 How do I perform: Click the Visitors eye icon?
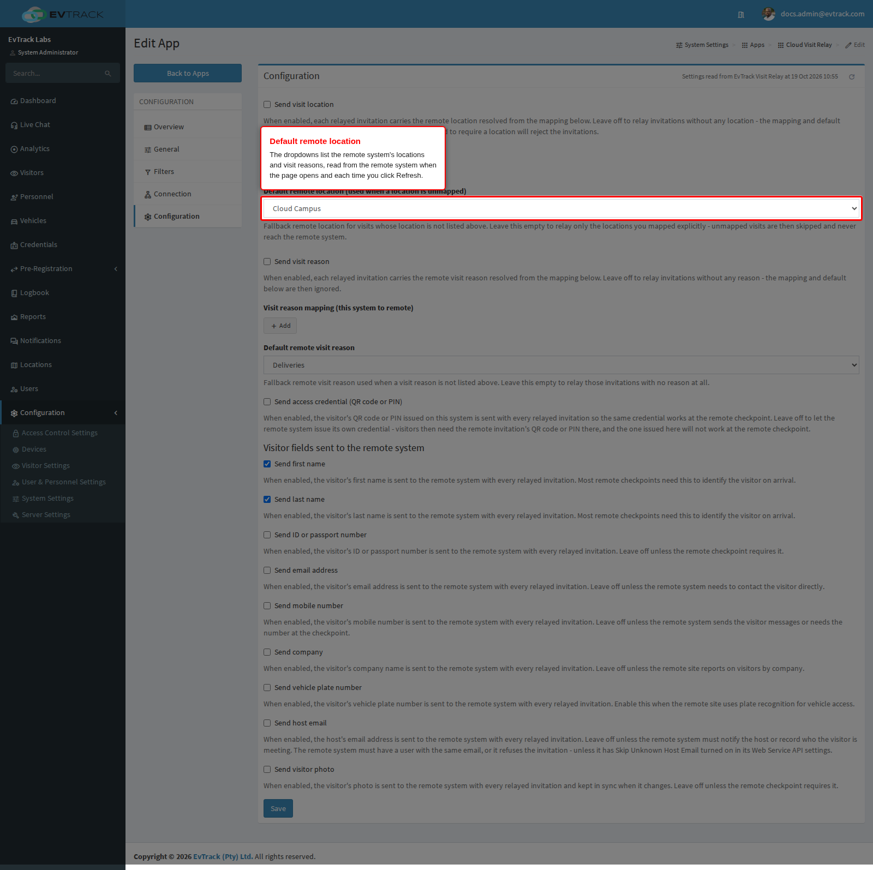coord(14,173)
